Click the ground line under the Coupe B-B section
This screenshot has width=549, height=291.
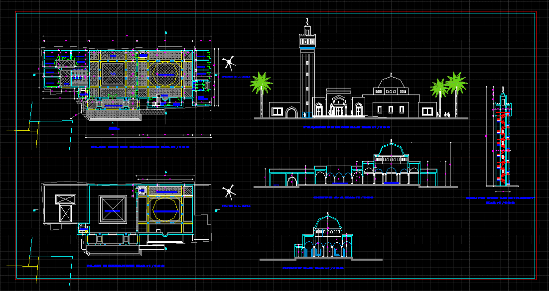[321, 259]
